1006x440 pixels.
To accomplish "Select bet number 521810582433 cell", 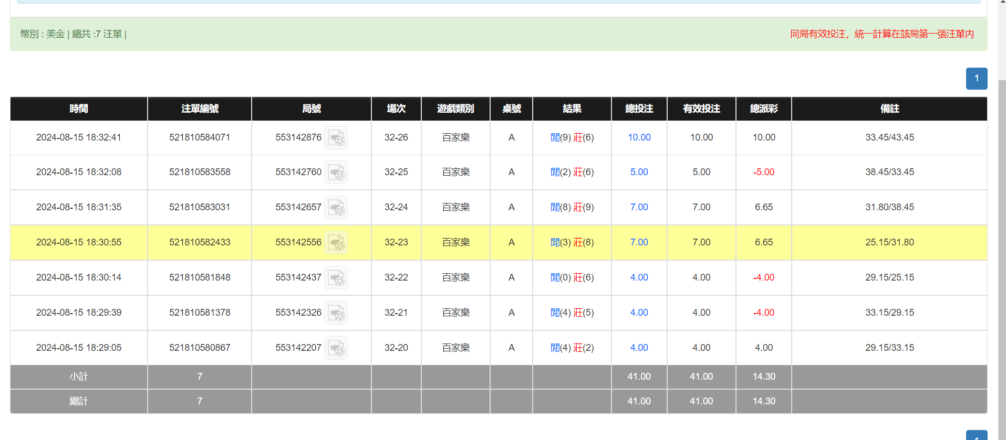I will click(200, 242).
